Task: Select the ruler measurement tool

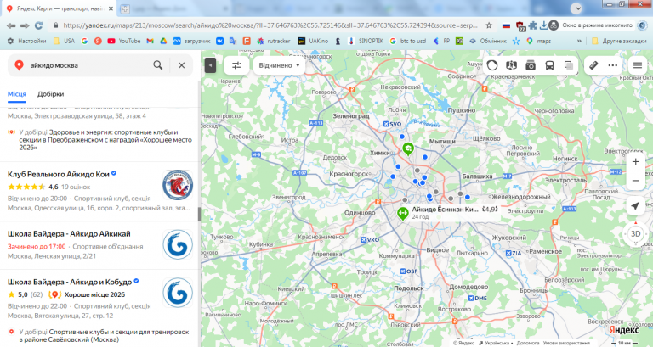Action: point(593,65)
